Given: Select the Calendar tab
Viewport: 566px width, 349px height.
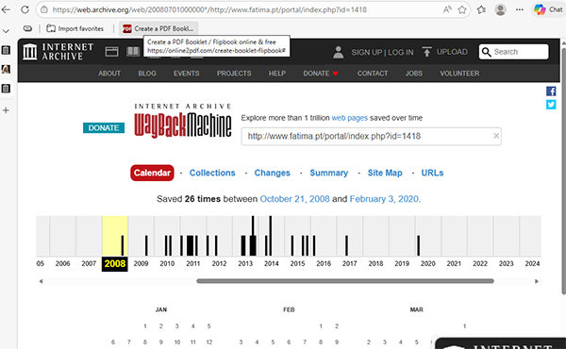Looking at the screenshot, I should tap(152, 173).
